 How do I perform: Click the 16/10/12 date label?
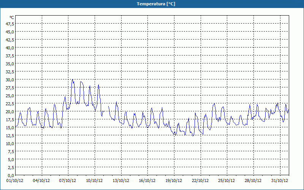tap(147, 181)
